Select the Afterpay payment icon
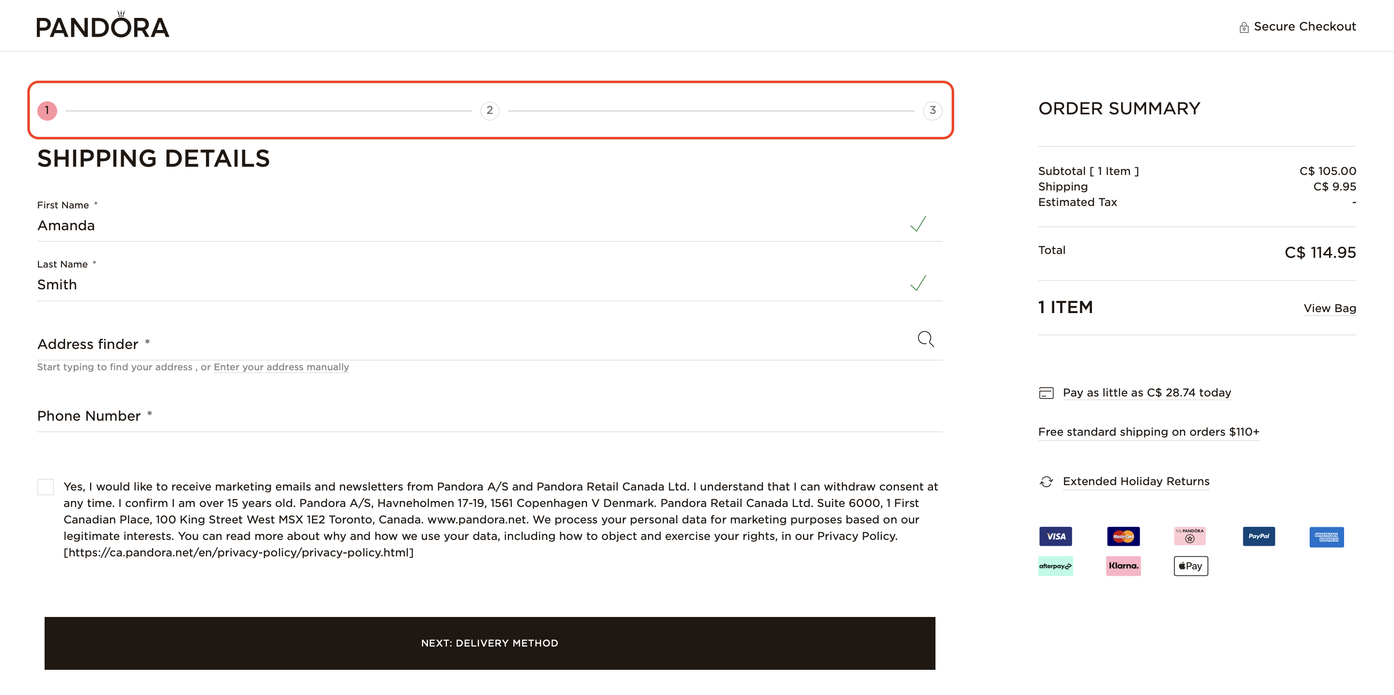The image size is (1394, 695). coord(1055,566)
